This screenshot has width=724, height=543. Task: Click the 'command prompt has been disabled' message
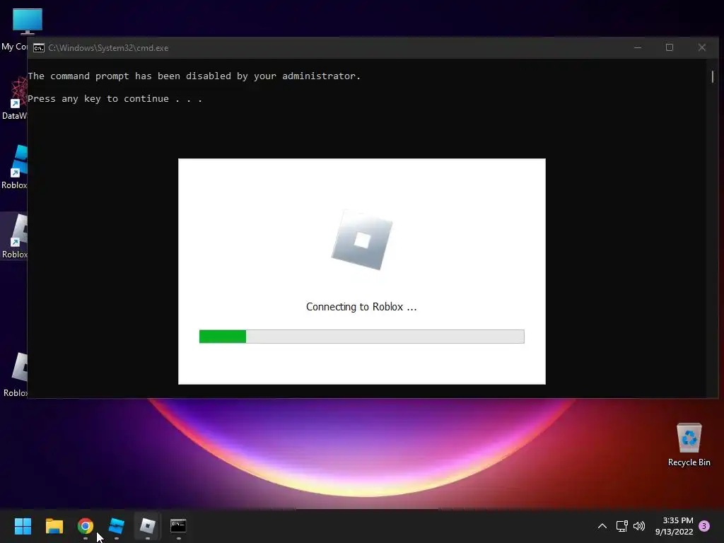pyautogui.click(x=194, y=76)
